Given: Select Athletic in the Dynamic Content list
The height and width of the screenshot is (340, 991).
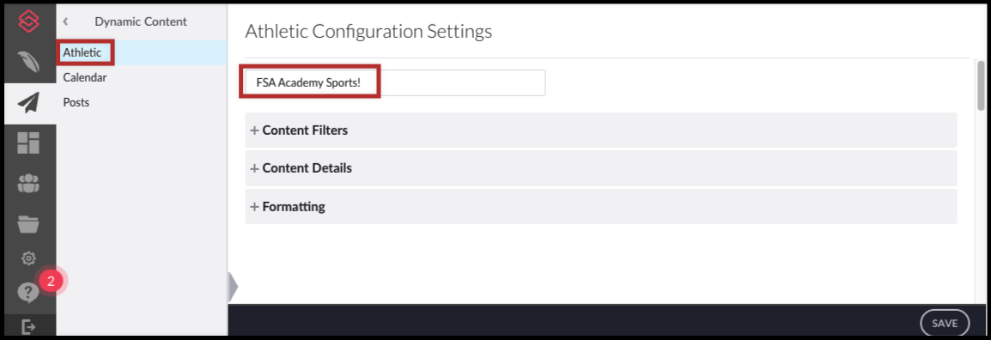Looking at the screenshot, I should [x=82, y=52].
